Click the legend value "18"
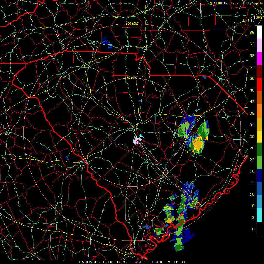This screenshot has height=264, width=264. coord(252,171)
